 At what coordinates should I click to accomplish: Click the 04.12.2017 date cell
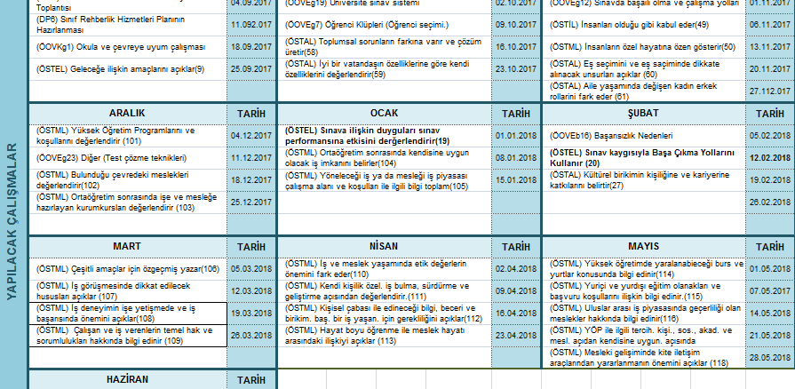tap(248, 135)
